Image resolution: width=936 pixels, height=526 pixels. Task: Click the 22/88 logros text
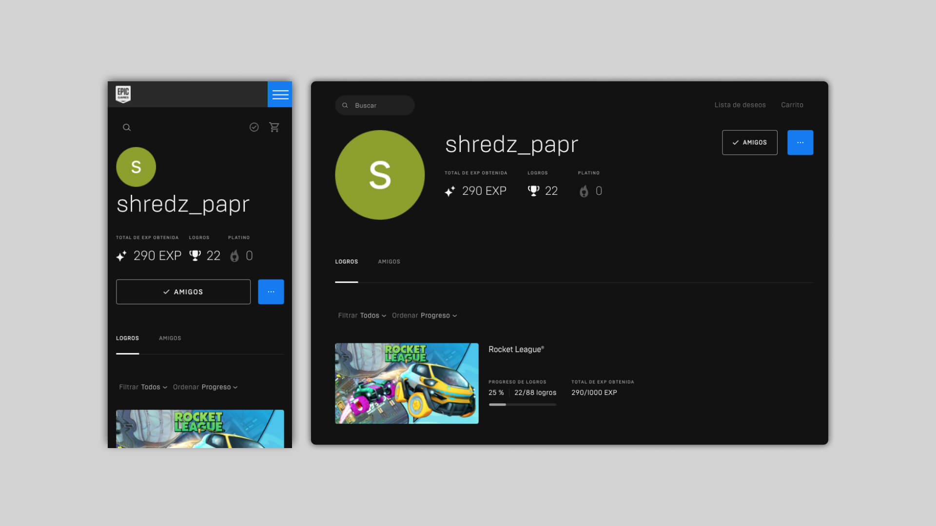pos(535,393)
